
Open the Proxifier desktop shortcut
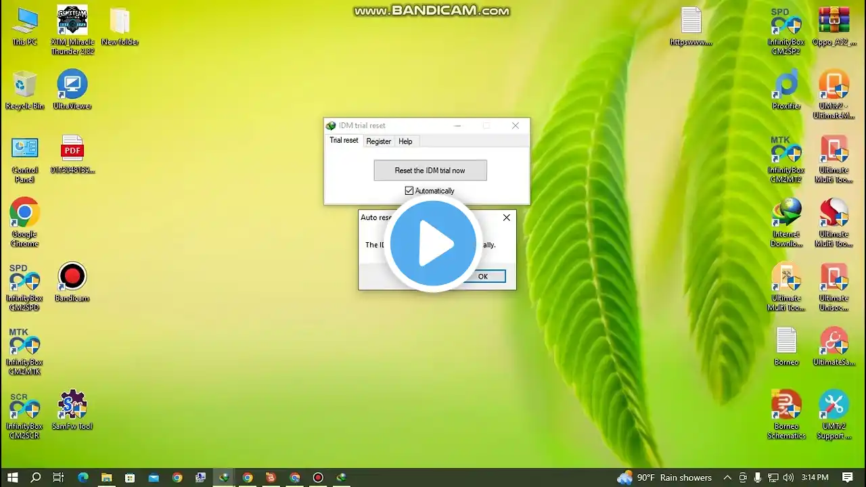pyautogui.click(x=786, y=85)
